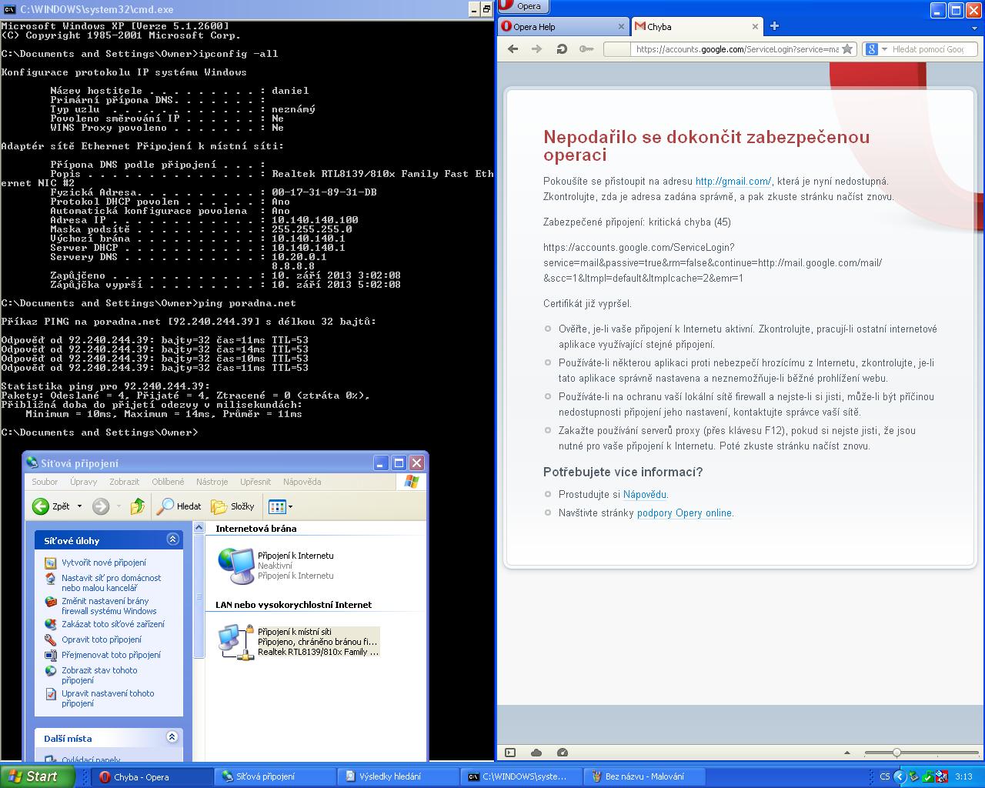Reload the page in Opera
The width and height of the screenshot is (985, 788).
point(562,48)
